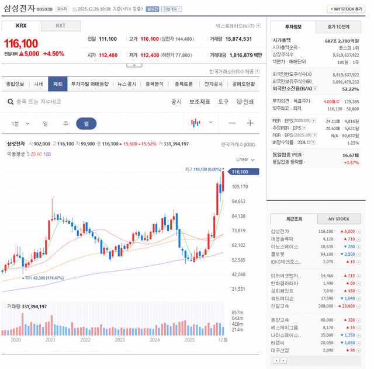Zoom in the chart with plus
Image resolution: width=374 pixels, height=369 pixels.
pyautogui.click(x=250, y=123)
